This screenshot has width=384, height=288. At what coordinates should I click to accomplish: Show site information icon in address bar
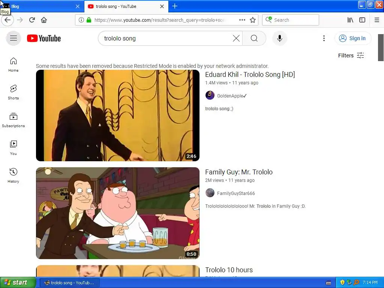point(81,20)
